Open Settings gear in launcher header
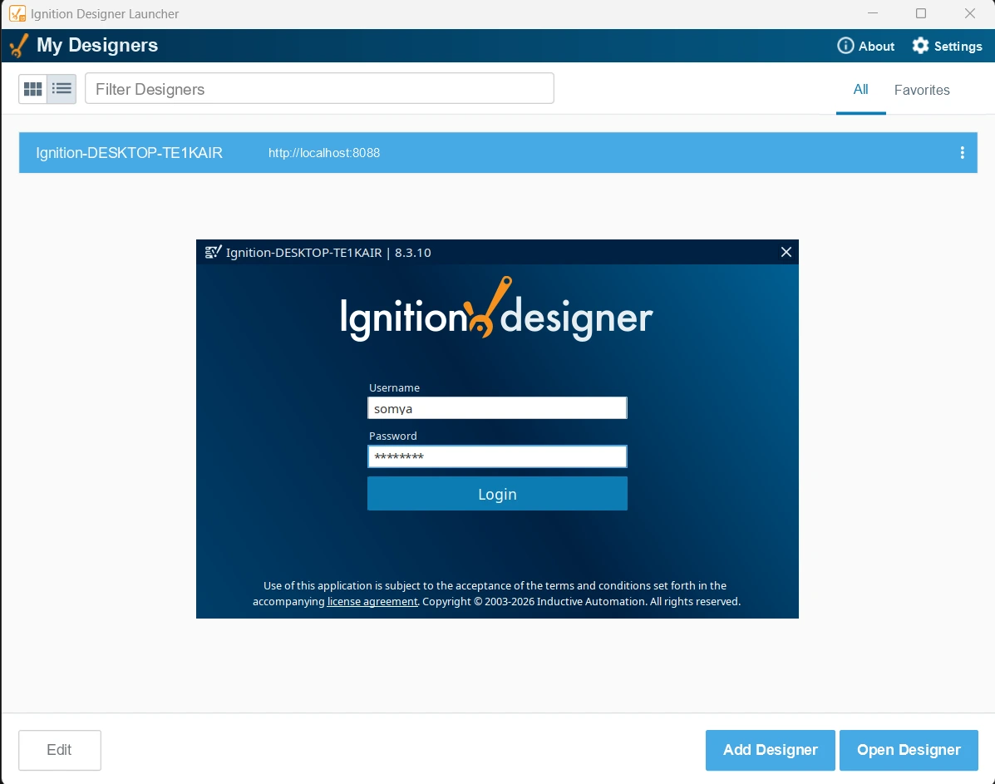The height and width of the screenshot is (784, 995). [x=920, y=46]
